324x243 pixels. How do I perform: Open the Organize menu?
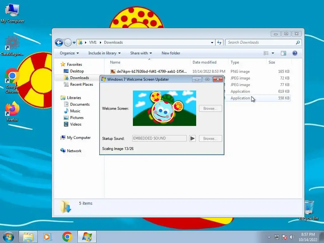pyautogui.click(x=69, y=53)
